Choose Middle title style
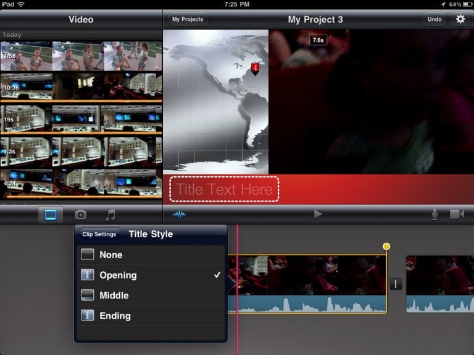474x355 pixels. tap(151, 295)
